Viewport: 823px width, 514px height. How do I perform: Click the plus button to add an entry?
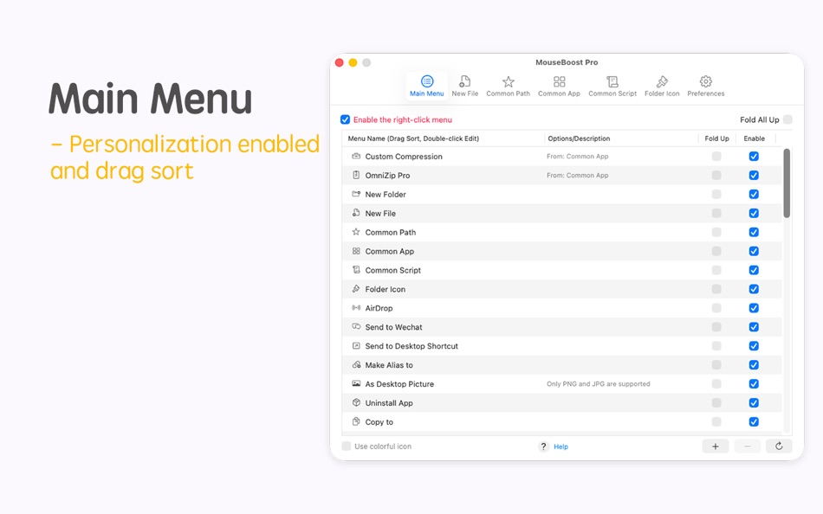tap(715, 446)
